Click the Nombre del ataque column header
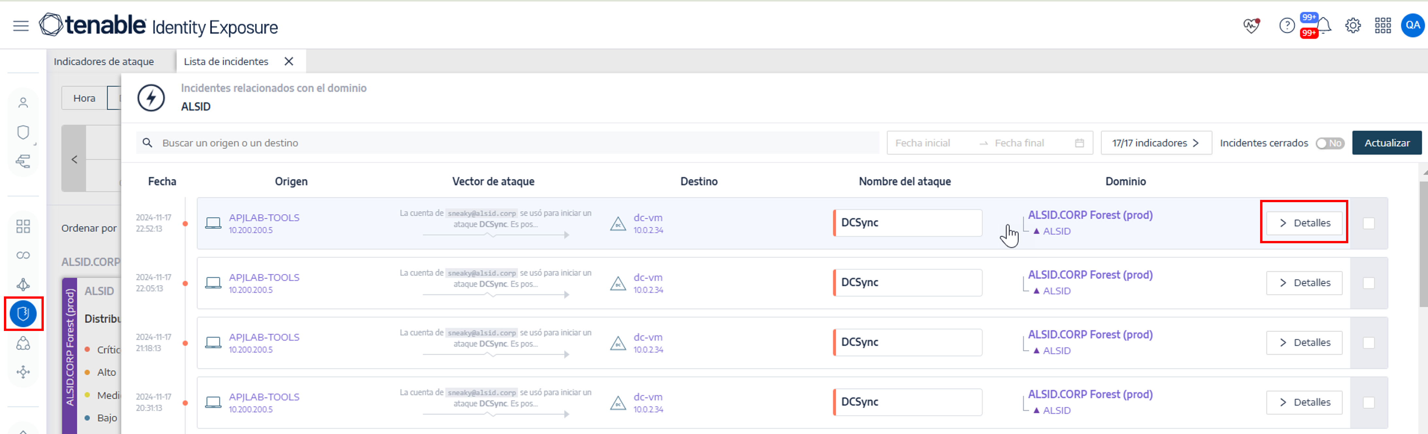This screenshot has height=434, width=1428. pos(904,181)
